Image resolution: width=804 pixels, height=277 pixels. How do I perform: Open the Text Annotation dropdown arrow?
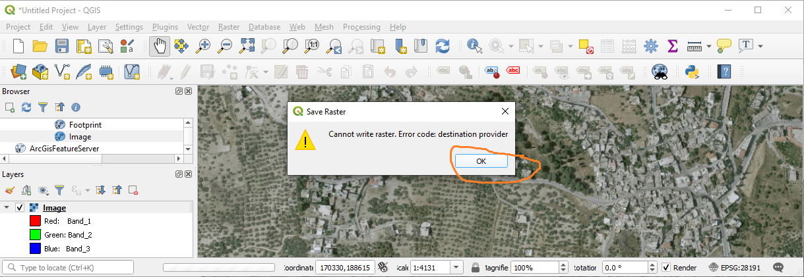[x=760, y=46]
